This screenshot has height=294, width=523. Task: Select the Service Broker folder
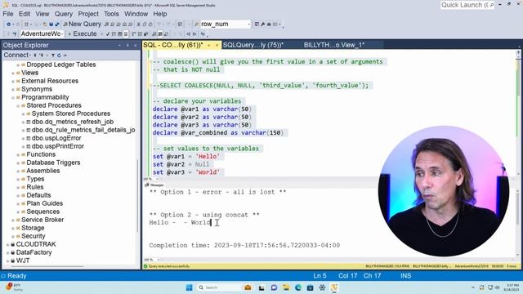coord(42,220)
